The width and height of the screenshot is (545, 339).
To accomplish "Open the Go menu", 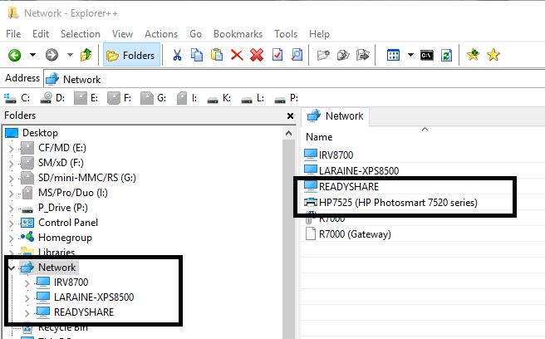I will [x=196, y=34].
